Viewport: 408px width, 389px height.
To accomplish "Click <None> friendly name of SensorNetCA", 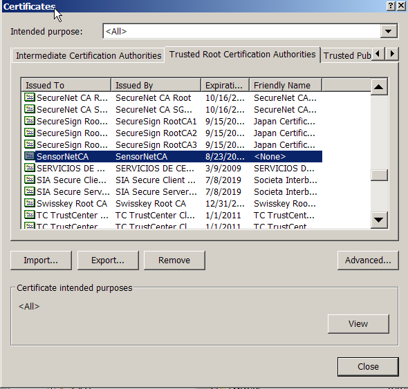I will (270, 157).
